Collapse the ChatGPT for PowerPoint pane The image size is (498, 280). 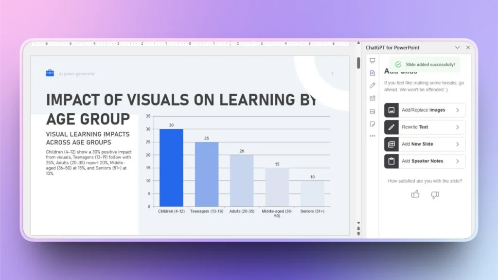point(458,47)
